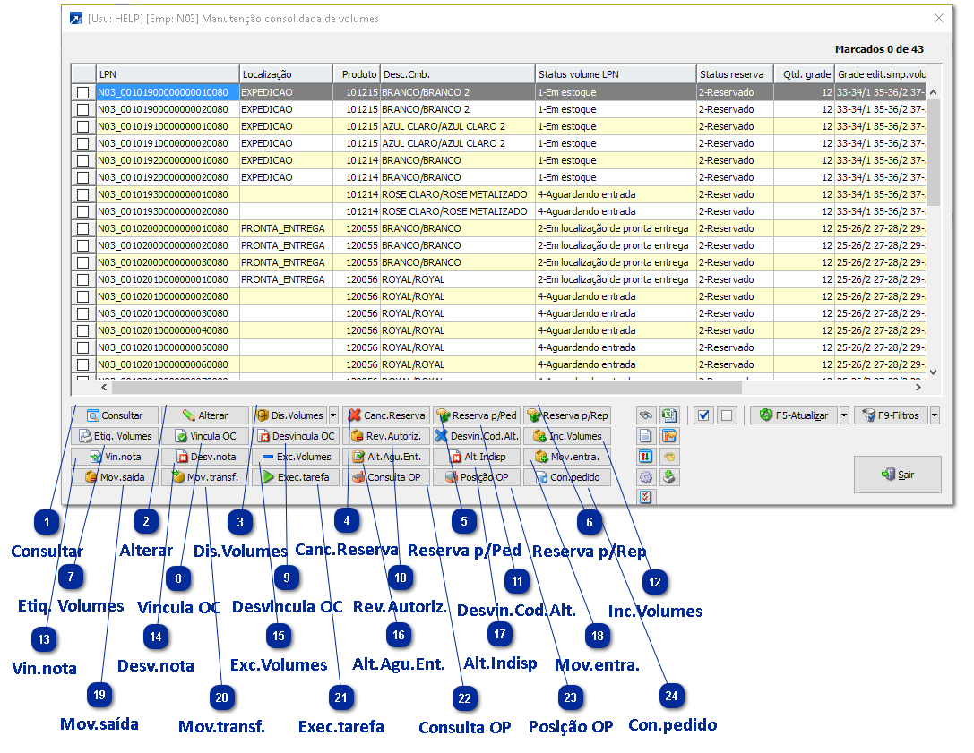974x753 pixels.
Task: Open Consulta OP
Action: (386, 477)
